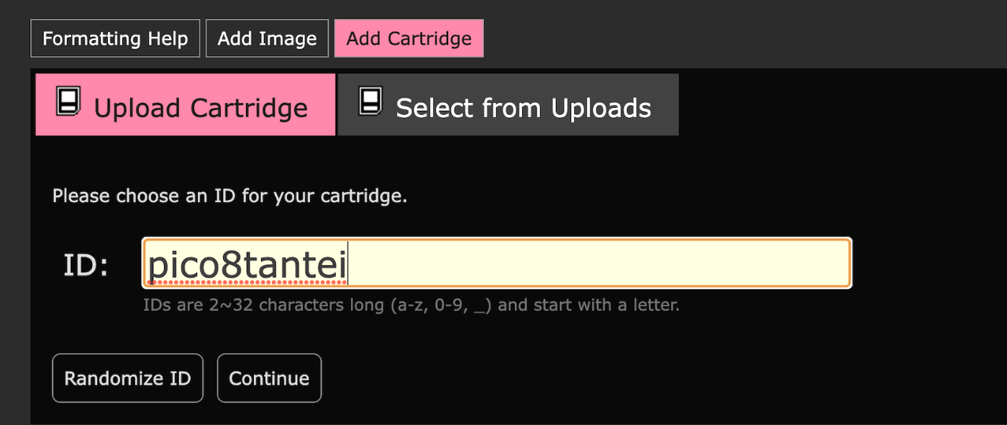The image size is (1007, 425).
Task: Click the 'ID:' label
Action: (86, 265)
